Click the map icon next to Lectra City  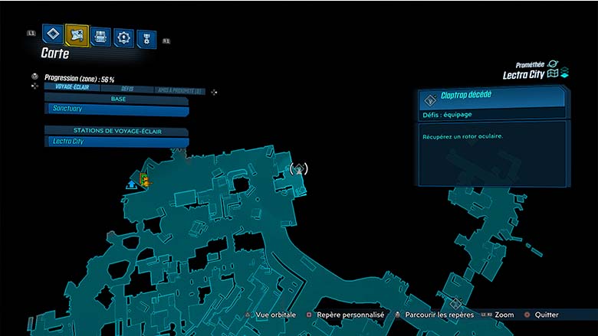554,74
